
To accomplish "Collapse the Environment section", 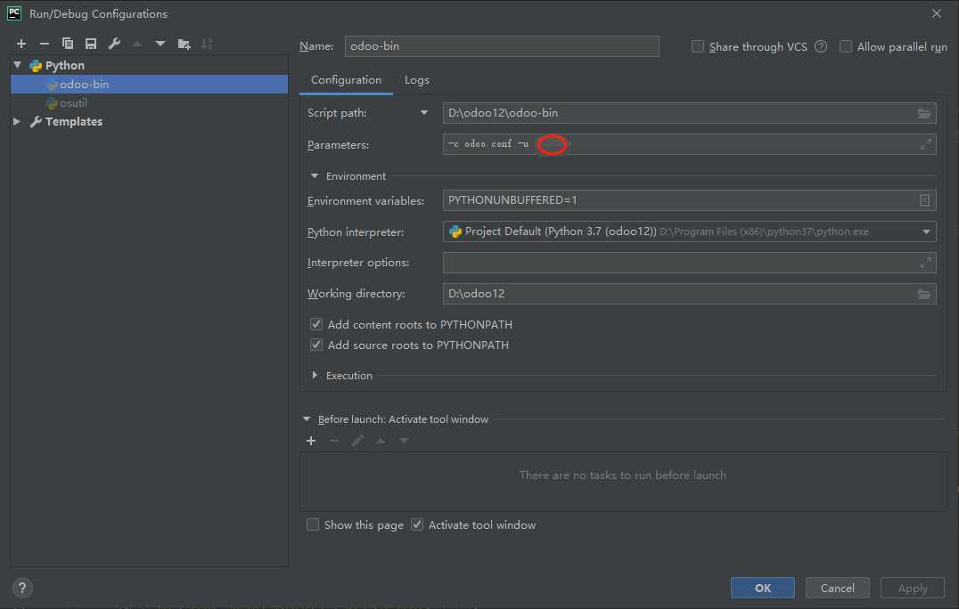I will point(315,176).
